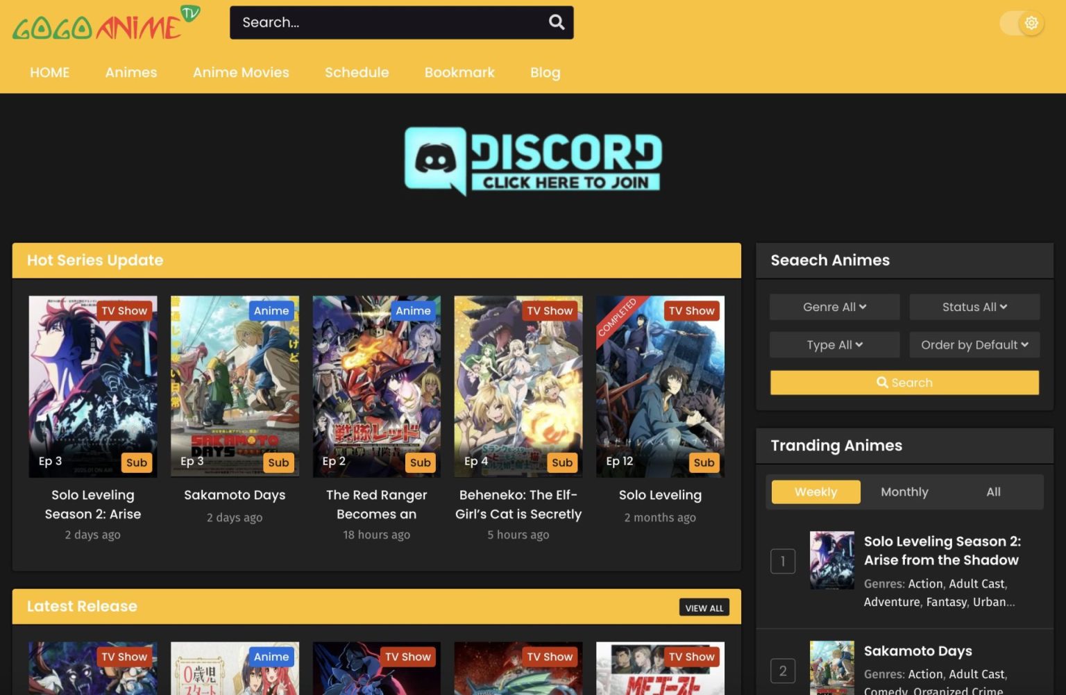1066x695 pixels.
Task: Open the Order by Default dropdown
Action: 974,344
